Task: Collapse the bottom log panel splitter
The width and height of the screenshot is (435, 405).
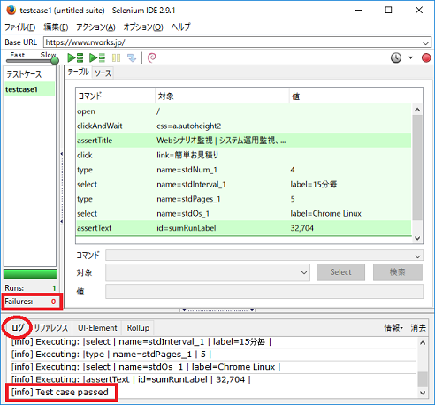Action: tap(217, 310)
